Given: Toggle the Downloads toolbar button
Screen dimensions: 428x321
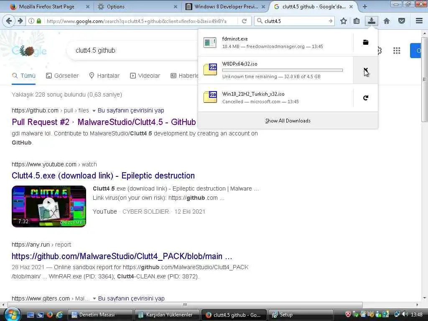Looking at the screenshot, I should (x=371, y=21).
